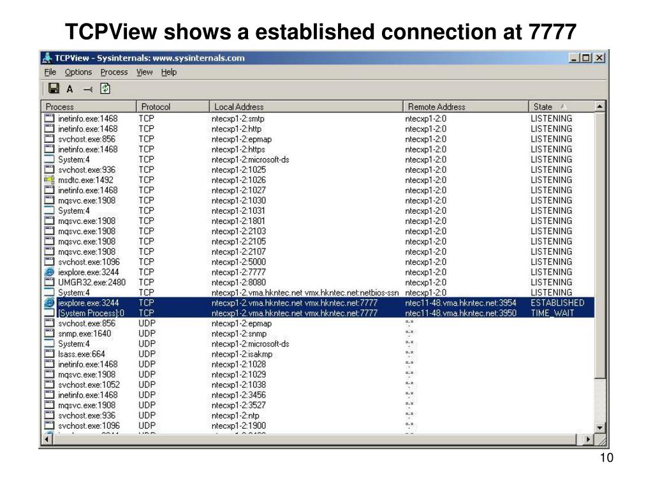
Task: Click the horizontal scrollbar left arrow
Action: (x=47, y=439)
